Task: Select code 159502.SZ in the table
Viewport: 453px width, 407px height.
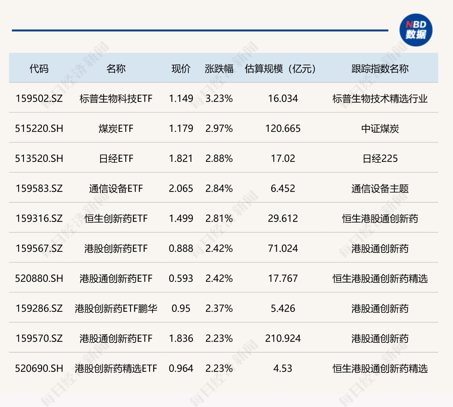Action: click(39, 98)
